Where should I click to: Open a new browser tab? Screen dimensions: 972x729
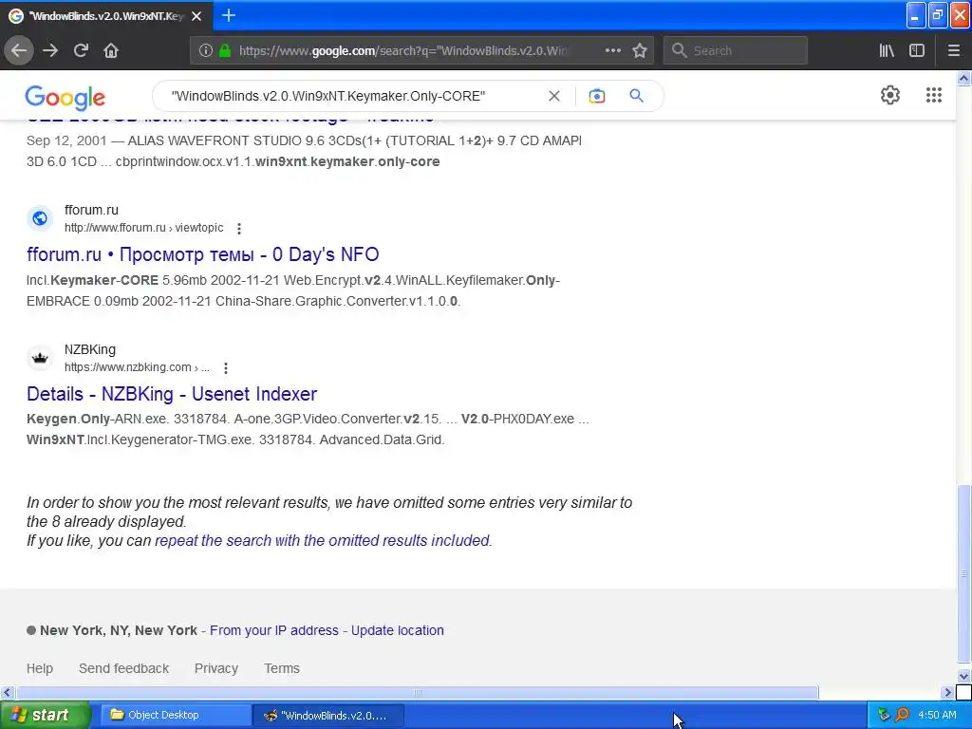(229, 15)
